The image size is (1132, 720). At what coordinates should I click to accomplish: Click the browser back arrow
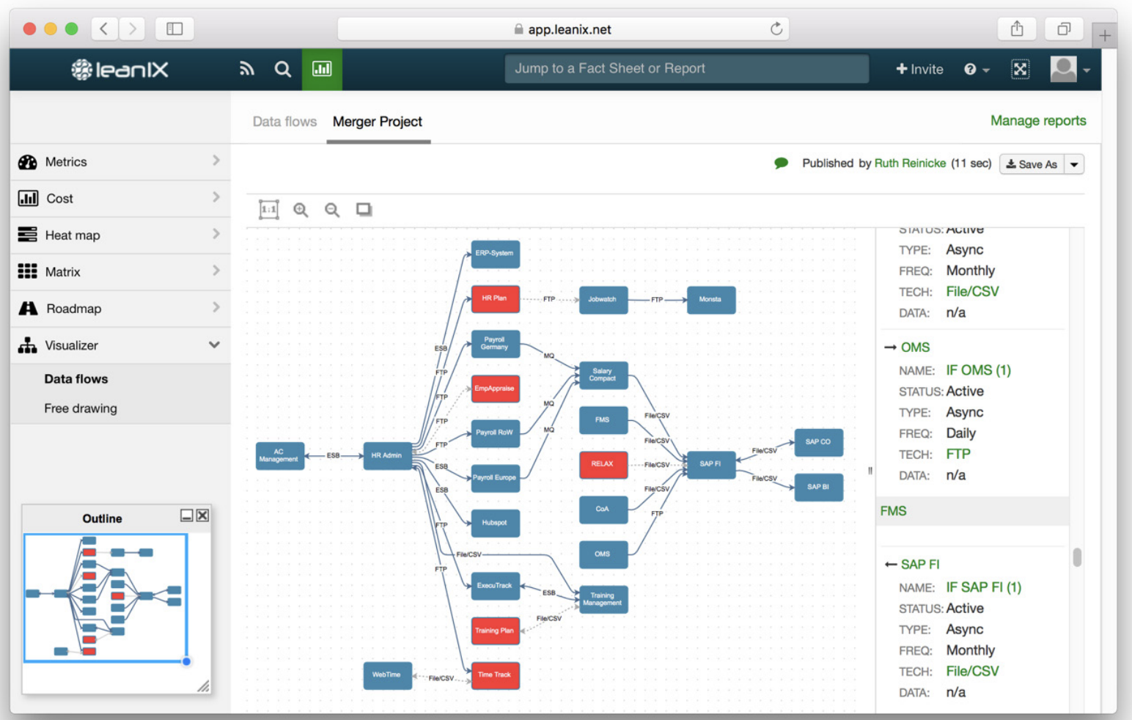coord(104,29)
